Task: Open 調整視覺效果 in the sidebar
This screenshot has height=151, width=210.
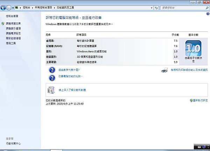Action: point(13,23)
